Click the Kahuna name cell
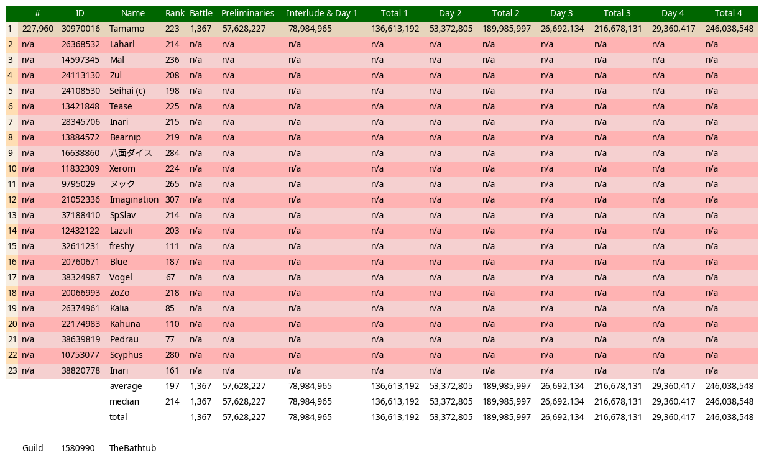The height and width of the screenshot is (463, 764). 125,324
